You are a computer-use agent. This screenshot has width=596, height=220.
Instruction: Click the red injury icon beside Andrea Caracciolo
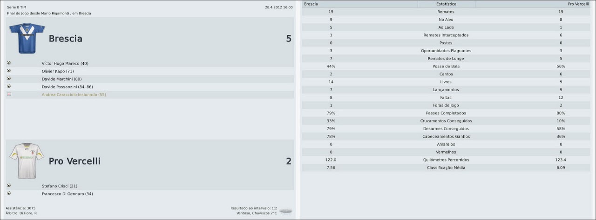pos(9,94)
